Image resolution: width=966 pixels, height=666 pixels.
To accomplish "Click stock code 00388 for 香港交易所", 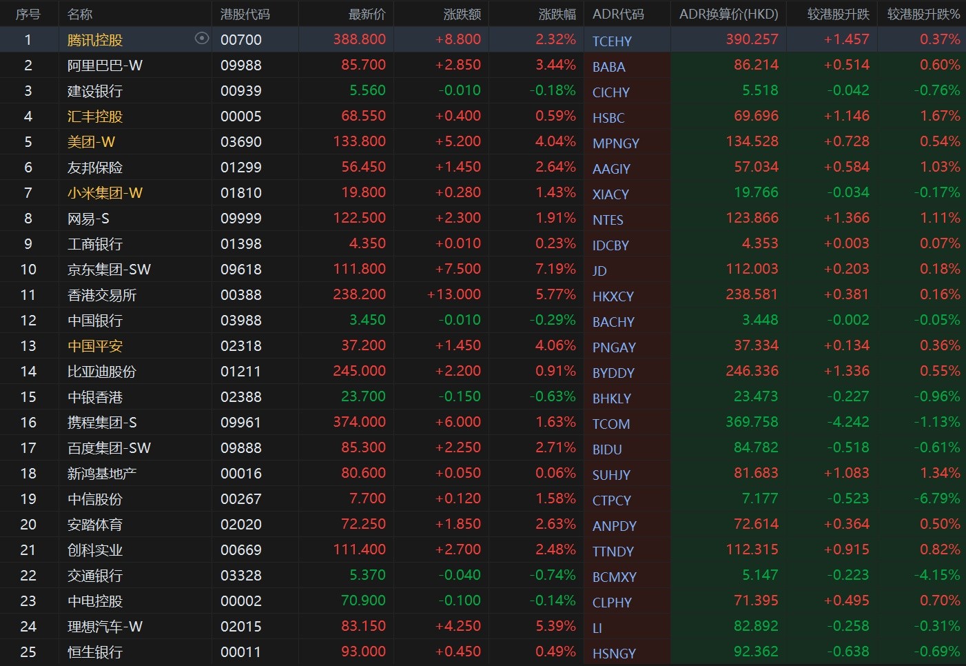I will [241, 295].
